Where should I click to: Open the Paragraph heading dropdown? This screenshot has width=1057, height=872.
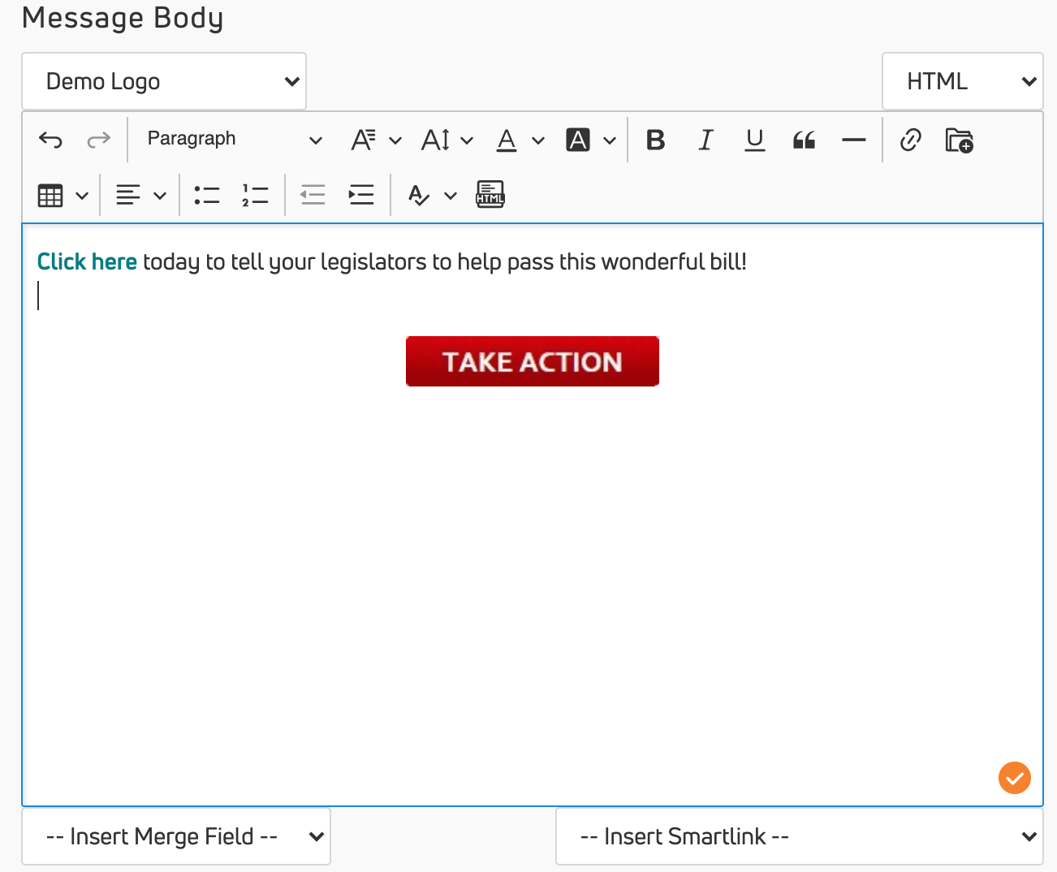click(234, 140)
